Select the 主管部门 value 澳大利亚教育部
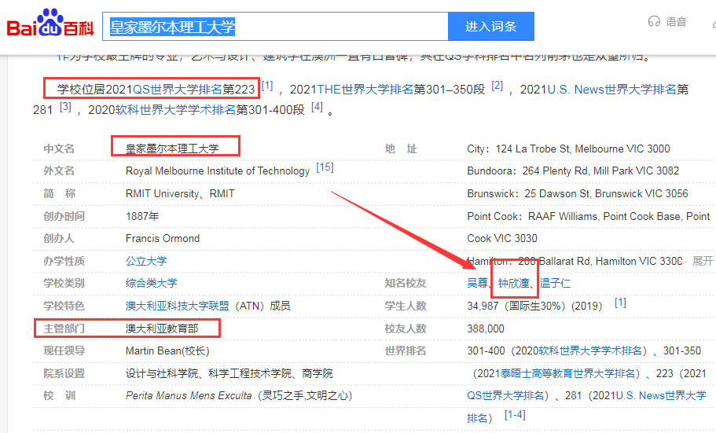This screenshot has height=433, width=716. point(162,328)
